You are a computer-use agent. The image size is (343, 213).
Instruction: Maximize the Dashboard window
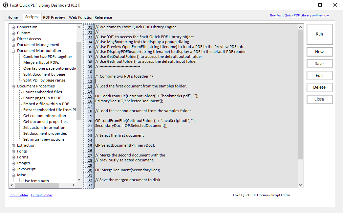[x=320, y=5]
